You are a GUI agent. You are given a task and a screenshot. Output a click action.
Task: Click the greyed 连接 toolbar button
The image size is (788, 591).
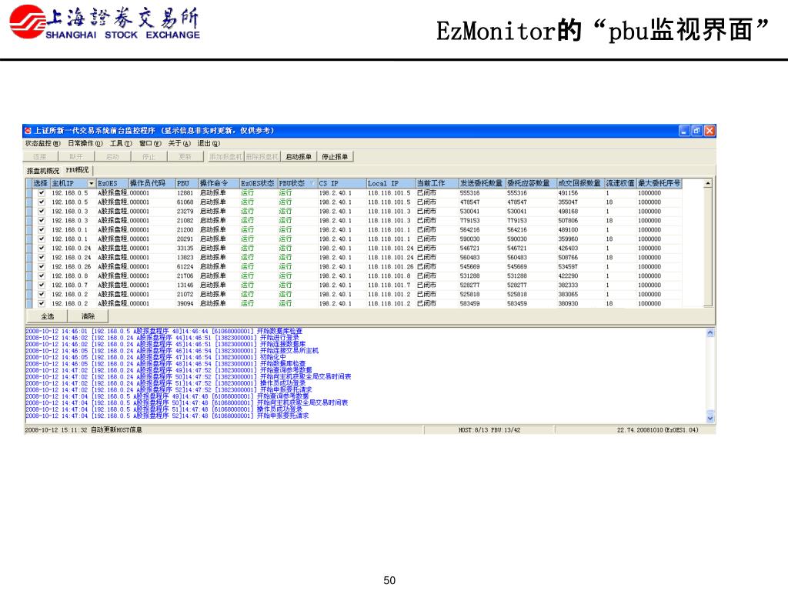[x=40, y=157]
